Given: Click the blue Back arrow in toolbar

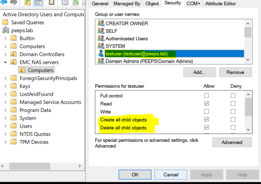Looking at the screenshot, I should point(4,2).
